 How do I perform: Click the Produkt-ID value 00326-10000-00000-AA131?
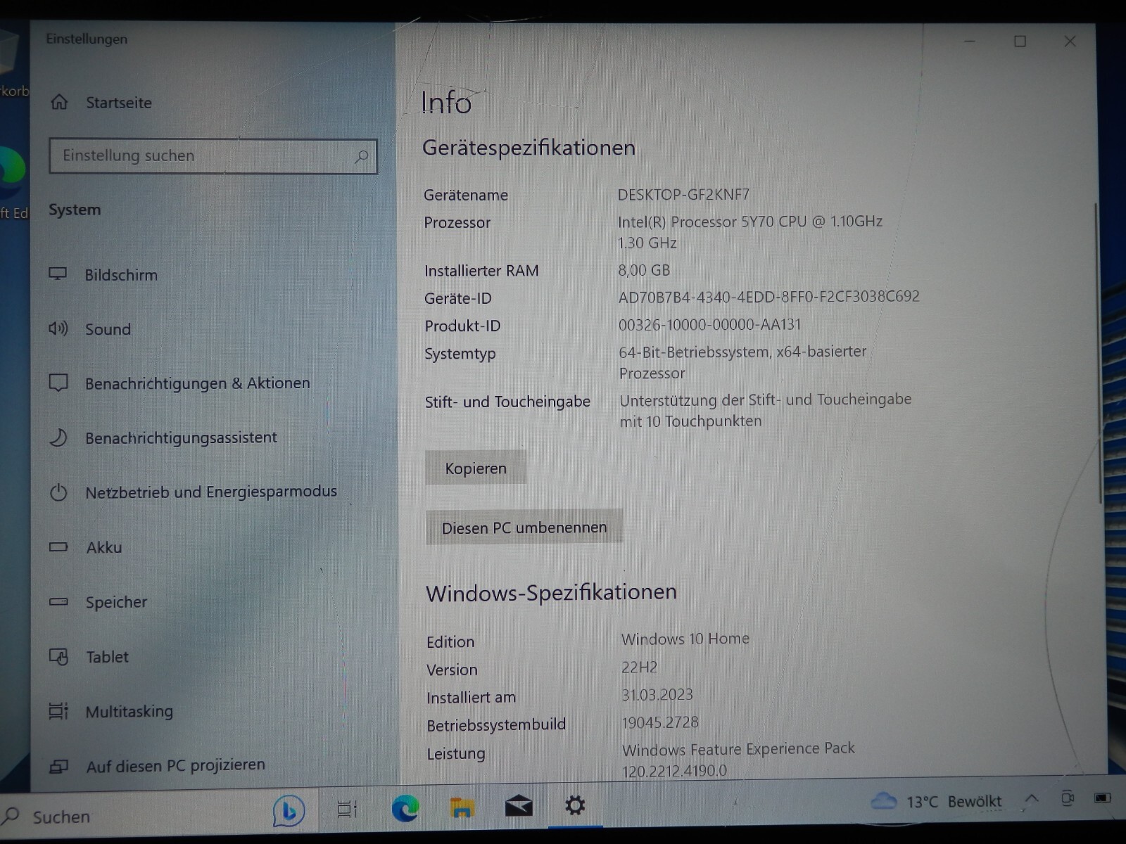point(709,324)
